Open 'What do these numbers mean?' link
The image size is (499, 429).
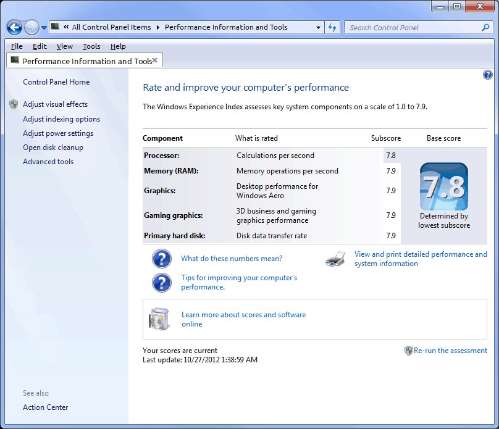point(232,259)
